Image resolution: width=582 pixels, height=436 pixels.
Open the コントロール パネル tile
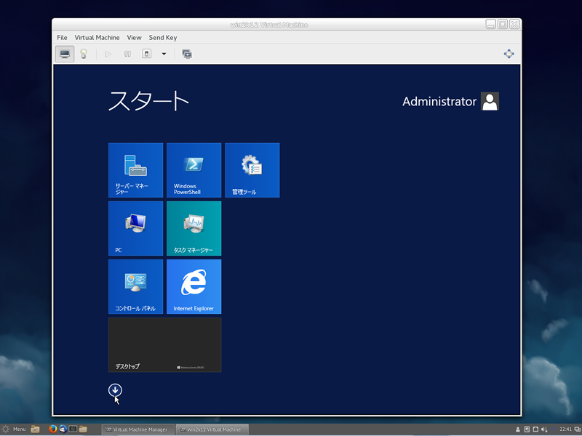click(x=135, y=286)
